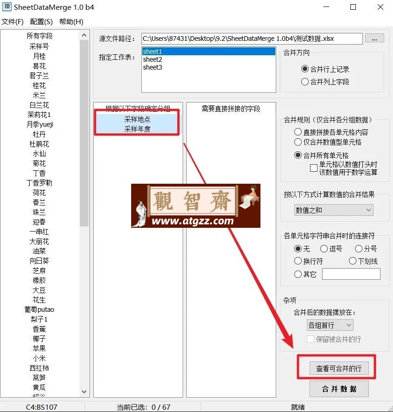Screen dimensions: 393x412
Task: Select 茉莉花1 in field list
Action: [x=39, y=115]
